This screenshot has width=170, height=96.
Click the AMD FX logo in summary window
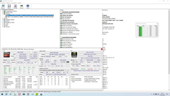click(7, 55)
